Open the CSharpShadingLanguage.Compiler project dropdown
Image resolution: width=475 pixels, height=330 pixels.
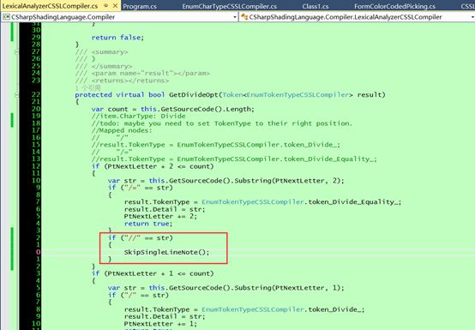pyautogui.click(x=234, y=17)
